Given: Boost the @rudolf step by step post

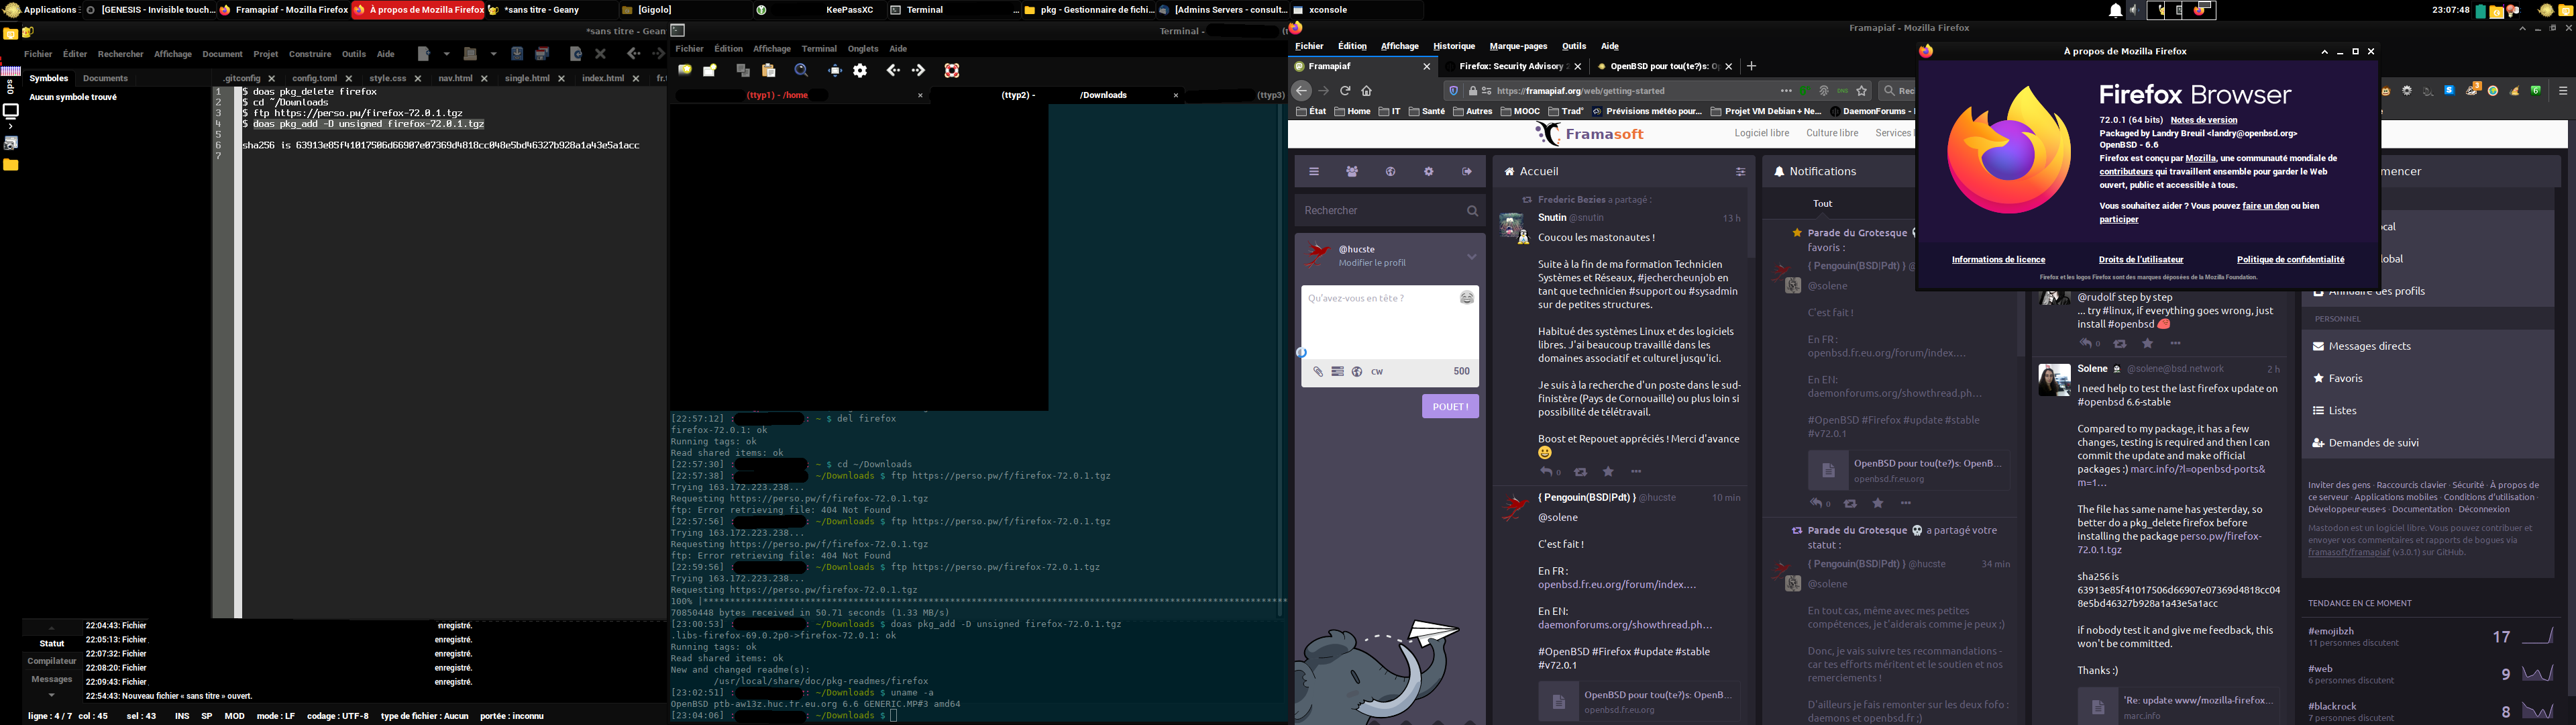Looking at the screenshot, I should coord(2119,344).
